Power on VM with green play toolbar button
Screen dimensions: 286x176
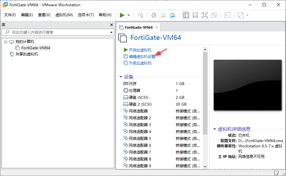(x=122, y=15)
